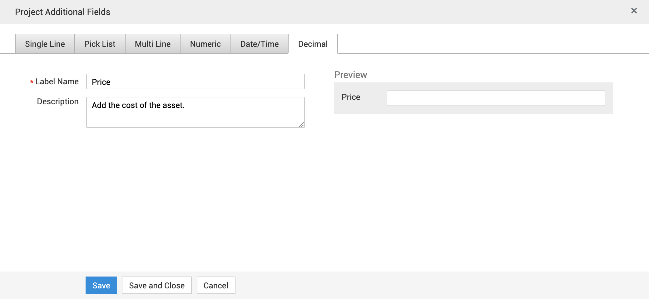
Task: Click the Preview section heading
Action: pyautogui.click(x=350, y=75)
